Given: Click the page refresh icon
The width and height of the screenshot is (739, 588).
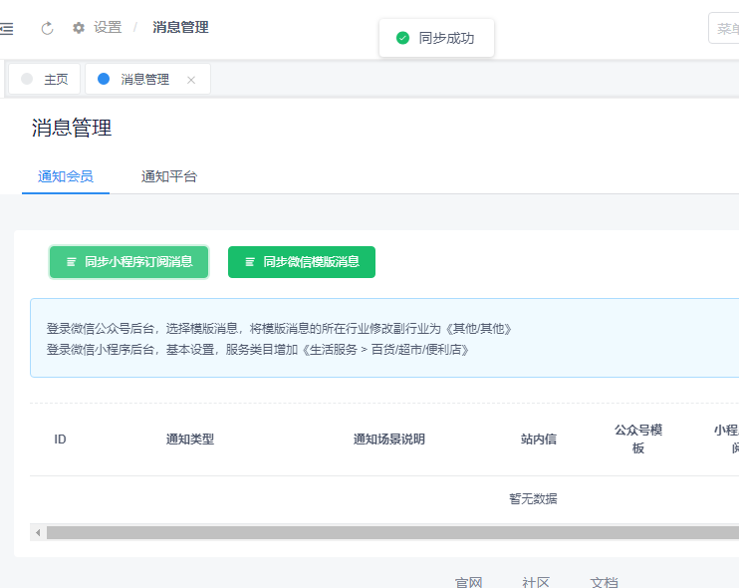Looking at the screenshot, I should (47, 28).
